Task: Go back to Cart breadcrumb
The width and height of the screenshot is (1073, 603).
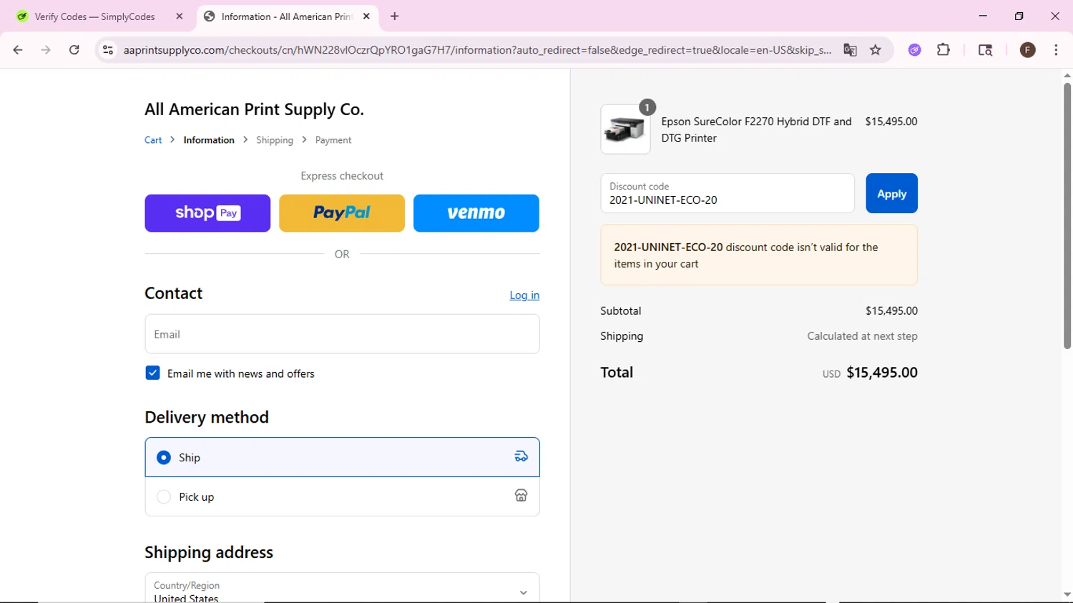Action: (153, 140)
